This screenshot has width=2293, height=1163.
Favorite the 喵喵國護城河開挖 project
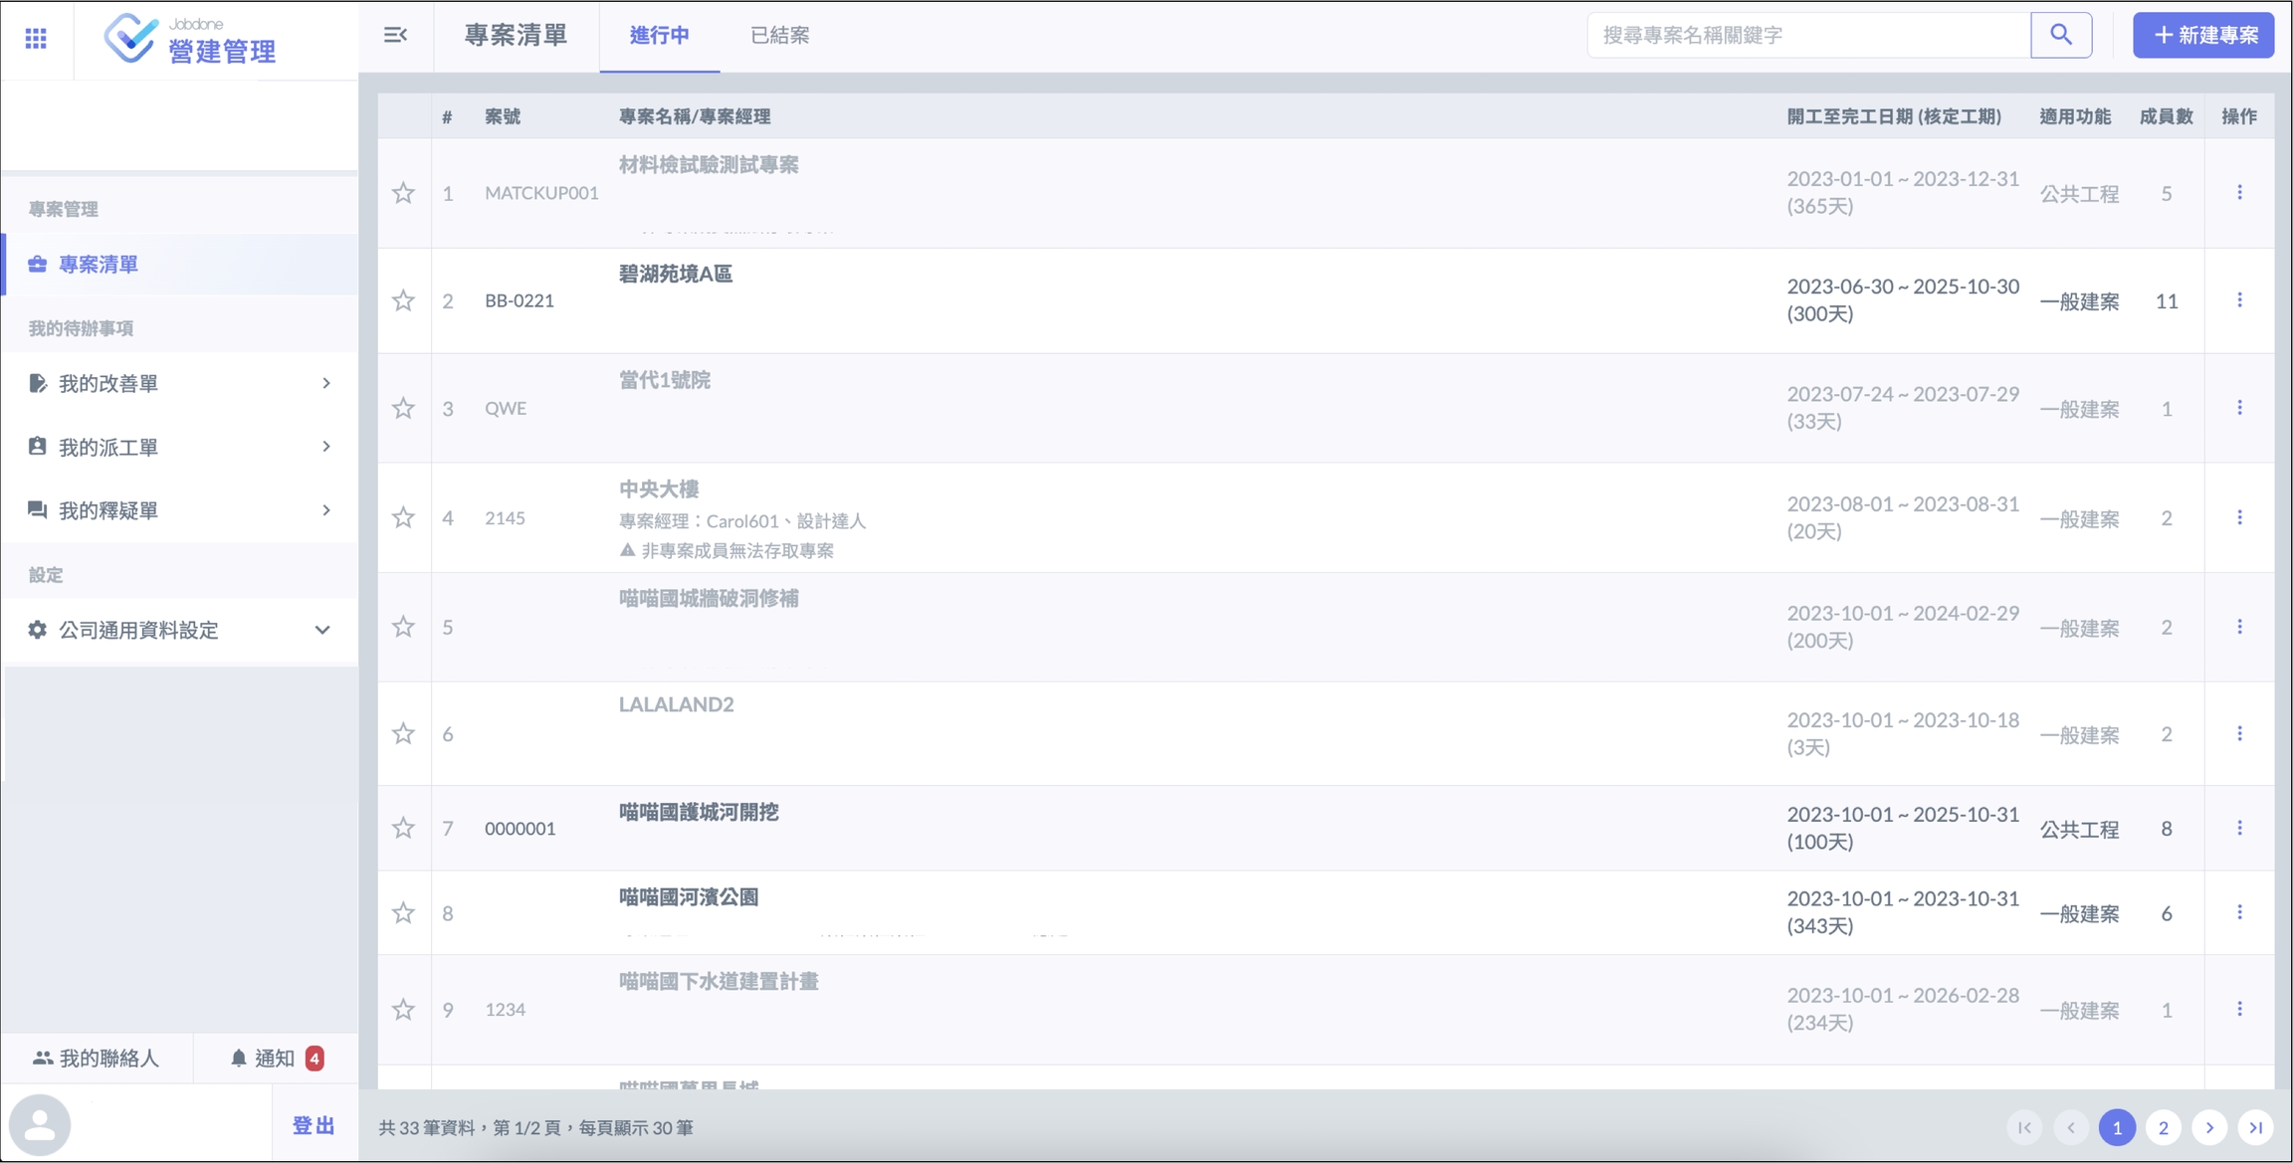(403, 829)
